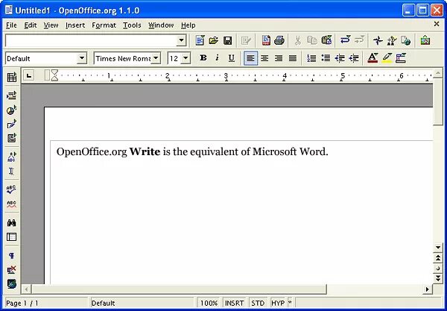Toggle Underline formatting

click(x=232, y=58)
